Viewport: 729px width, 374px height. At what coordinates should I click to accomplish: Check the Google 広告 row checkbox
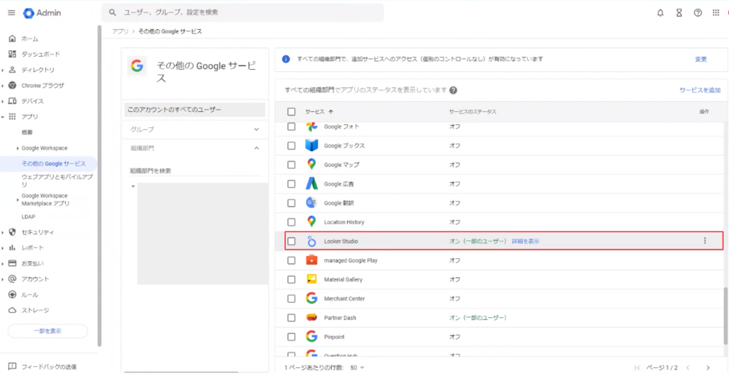coord(291,184)
